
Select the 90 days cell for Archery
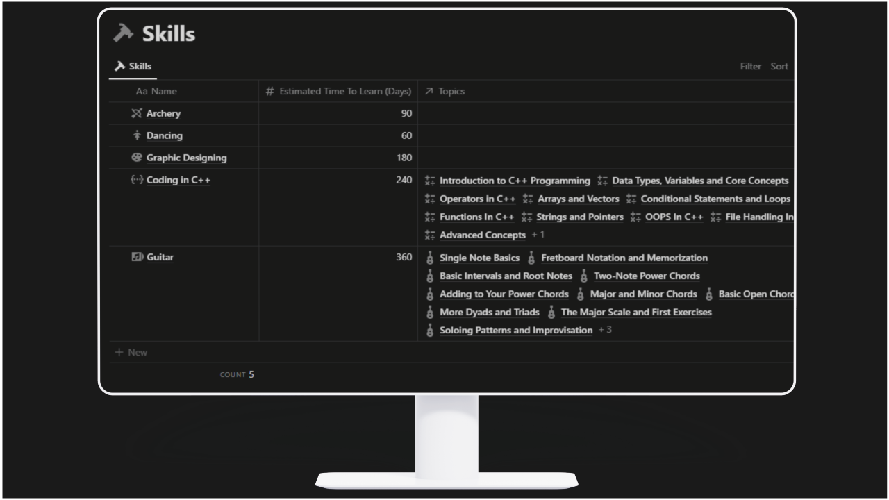point(338,113)
